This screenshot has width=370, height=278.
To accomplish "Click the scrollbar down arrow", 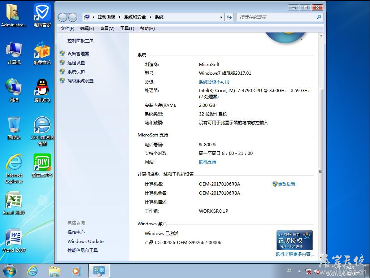I will [321, 257].
